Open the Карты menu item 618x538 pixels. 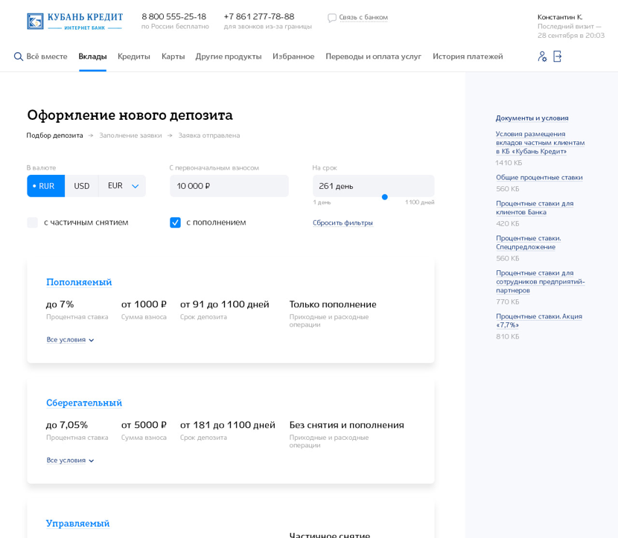pos(173,57)
